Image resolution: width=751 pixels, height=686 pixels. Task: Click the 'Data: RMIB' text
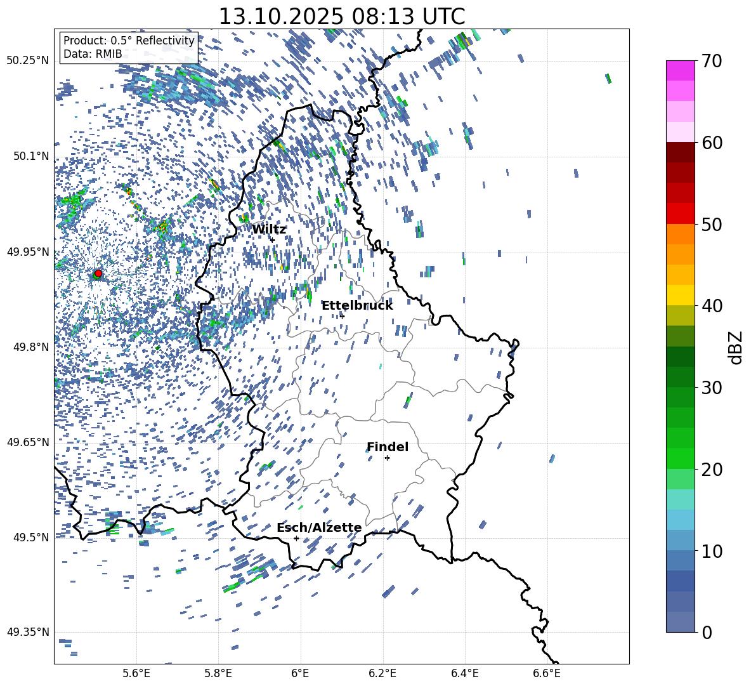pos(93,54)
